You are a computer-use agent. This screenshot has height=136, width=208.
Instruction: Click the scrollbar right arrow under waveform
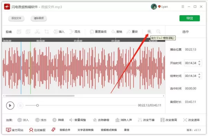163,96
